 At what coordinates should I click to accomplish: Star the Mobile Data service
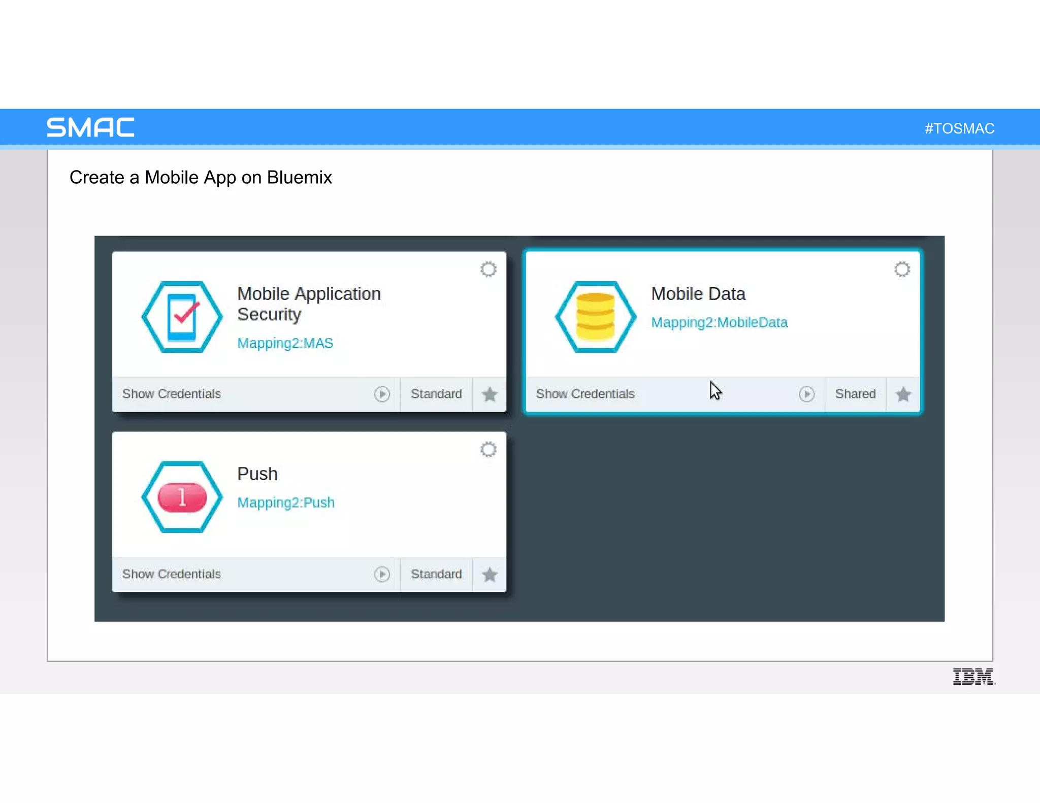coord(903,394)
